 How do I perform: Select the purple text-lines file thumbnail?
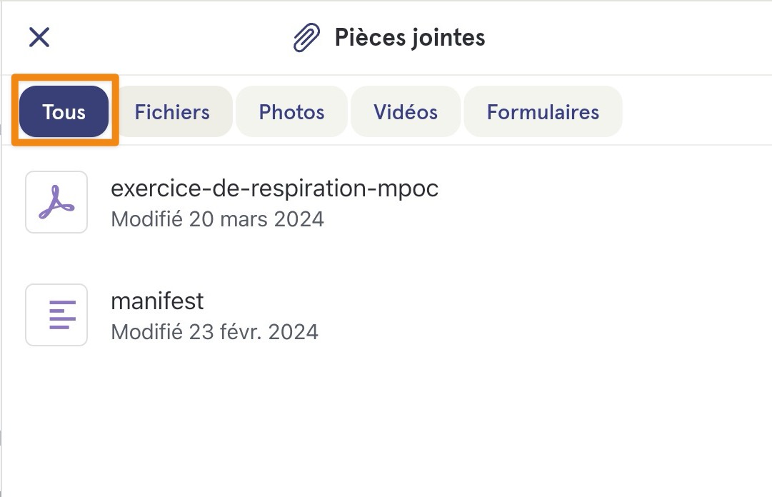56,315
